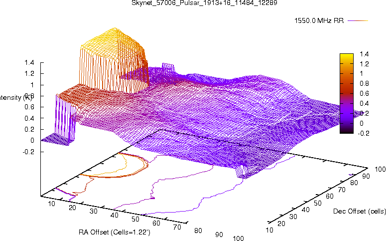Click the purple legend line sample
The image size is (386, 241).
pyautogui.click(x=357, y=21)
